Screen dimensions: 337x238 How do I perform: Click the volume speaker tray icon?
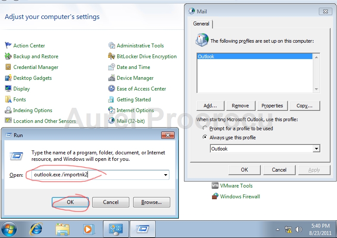click(299, 230)
